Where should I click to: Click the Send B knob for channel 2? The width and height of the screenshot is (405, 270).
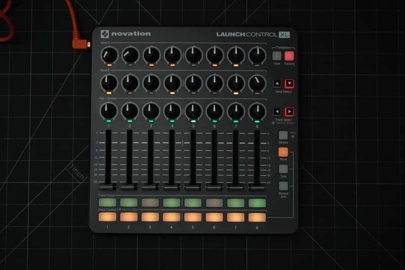(x=130, y=83)
